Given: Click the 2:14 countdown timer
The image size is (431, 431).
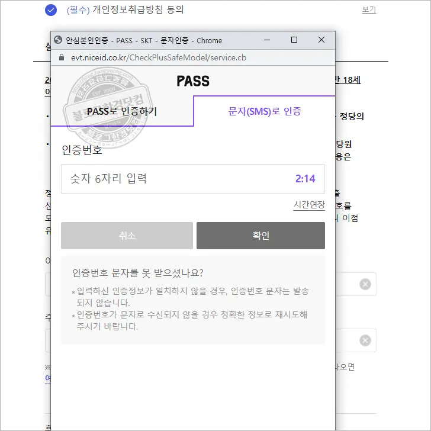Looking at the screenshot, I should [305, 179].
